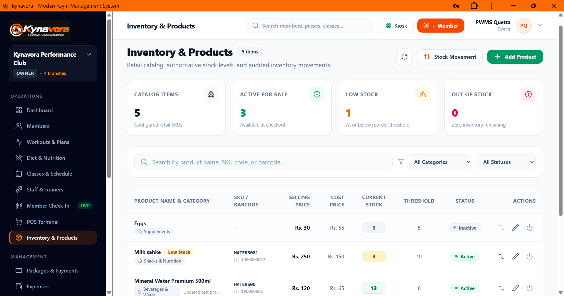Click the Active For Sale checkmark icon
This screenshot has height=296, width=564.
coord(317,94)
